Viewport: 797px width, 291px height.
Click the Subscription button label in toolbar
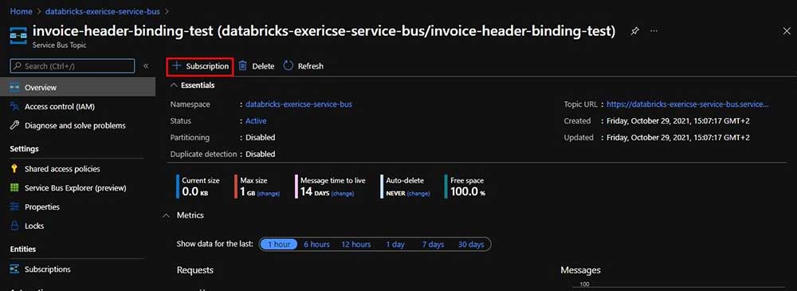(207, 66)
